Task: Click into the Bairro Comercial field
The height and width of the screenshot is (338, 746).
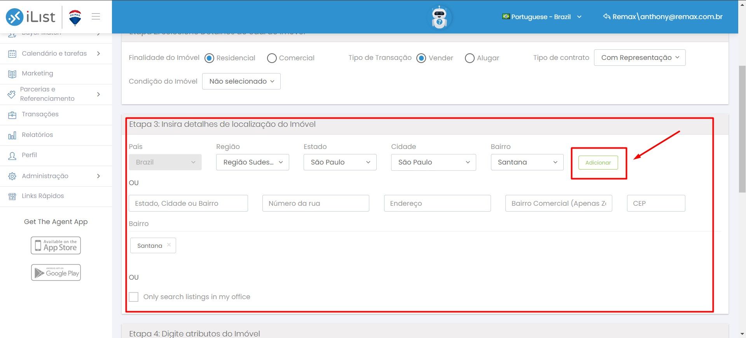Action: coord(559,203)
